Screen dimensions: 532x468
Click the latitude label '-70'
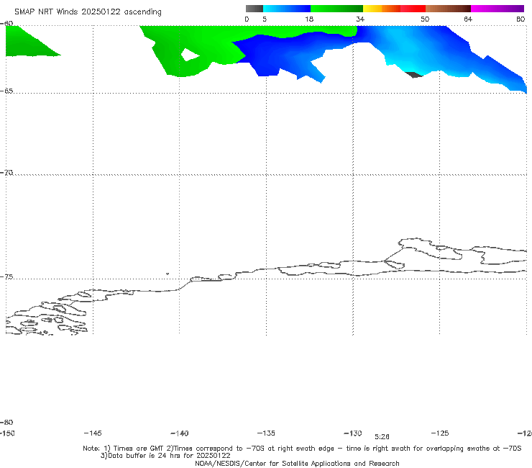6,172
